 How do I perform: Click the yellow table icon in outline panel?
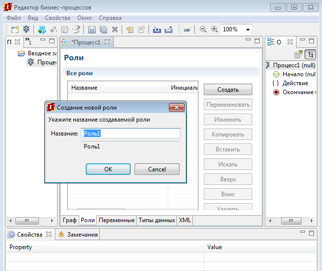[x=299, y=55]
